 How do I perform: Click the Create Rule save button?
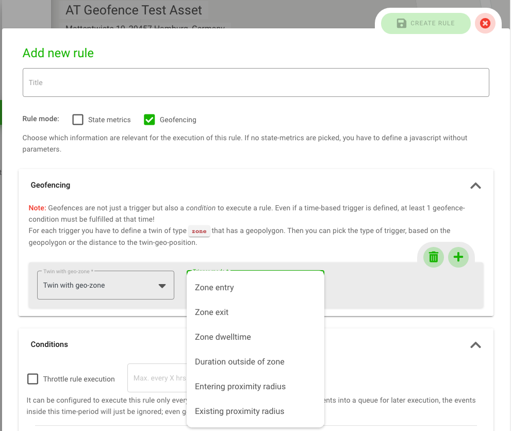pyautogui.click(x=425, y=23)
